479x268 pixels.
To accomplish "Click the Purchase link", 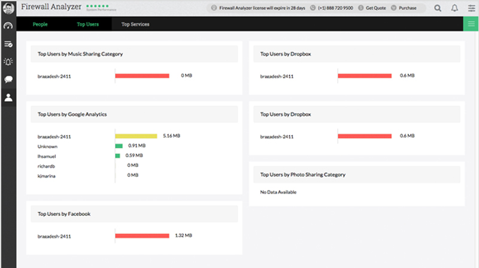I will pyautogui.click(x=408, y=8).
